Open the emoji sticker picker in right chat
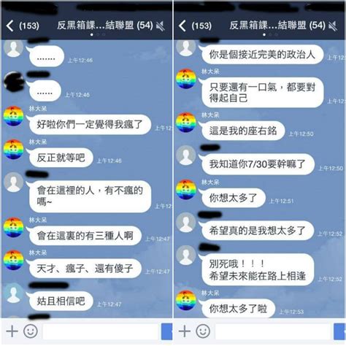346x346 pixels. 203,331
